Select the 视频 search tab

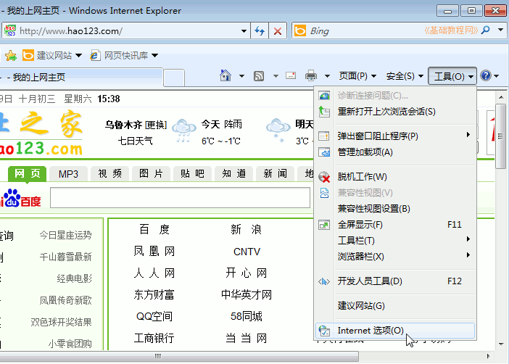coord(109,174)
